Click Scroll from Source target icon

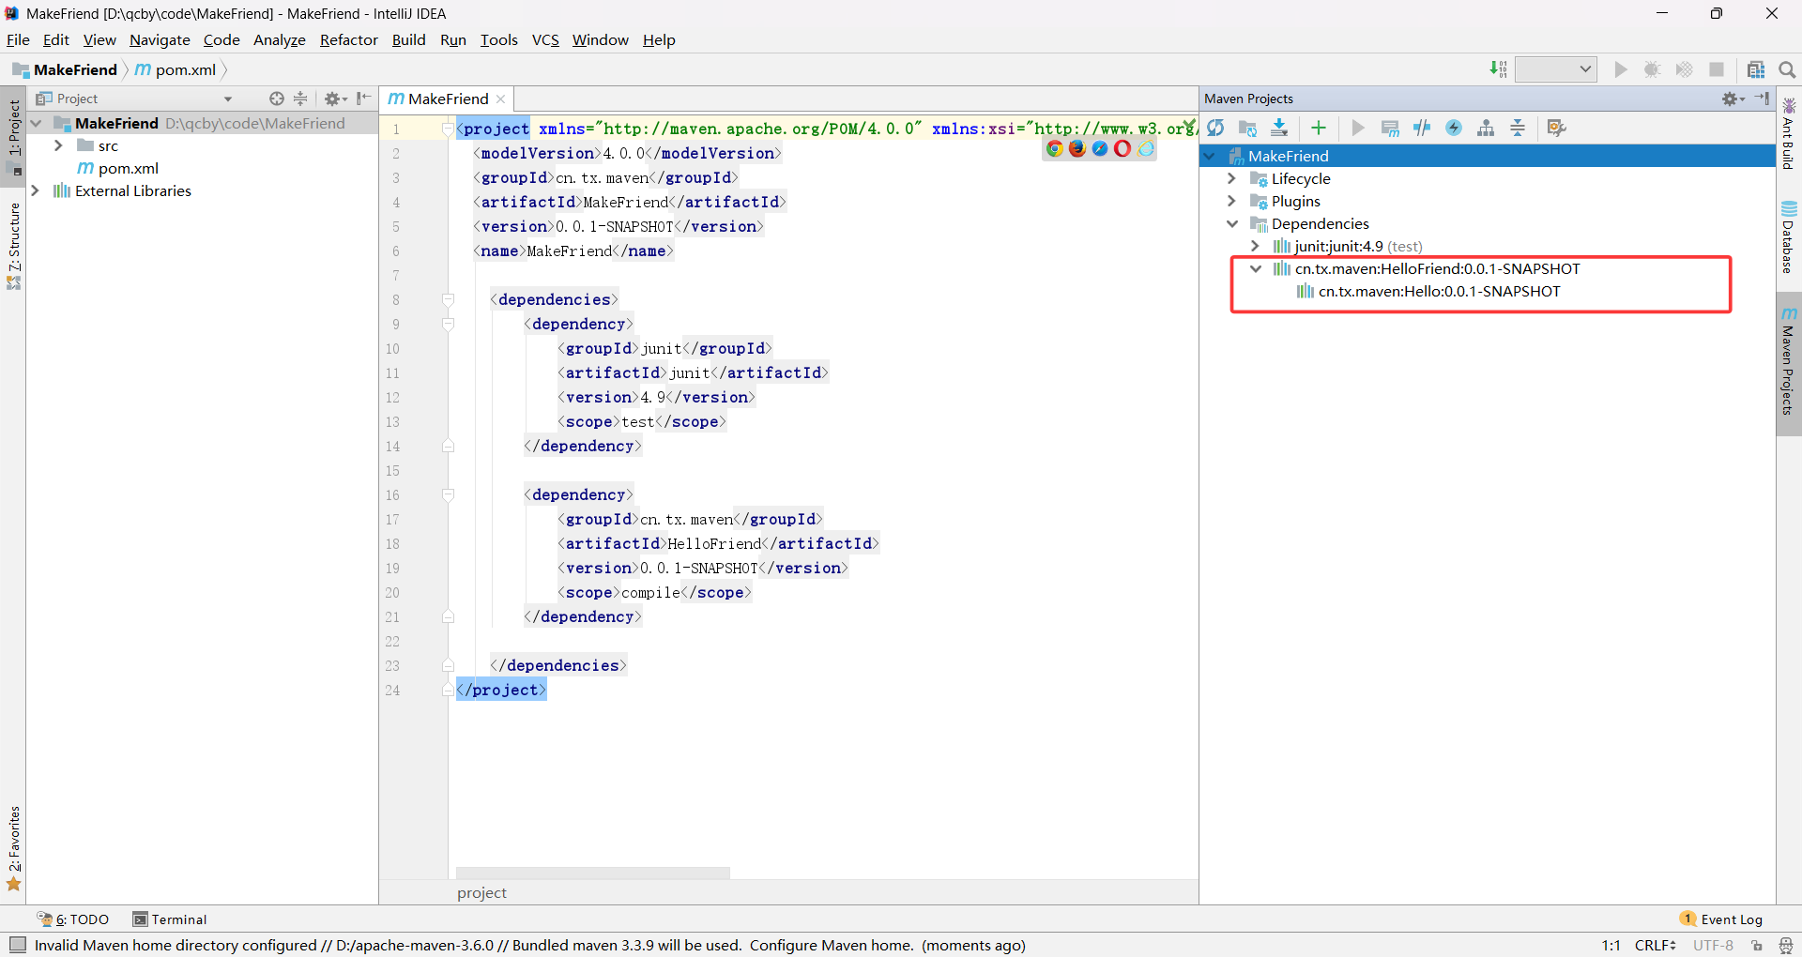tap(277, 99)
